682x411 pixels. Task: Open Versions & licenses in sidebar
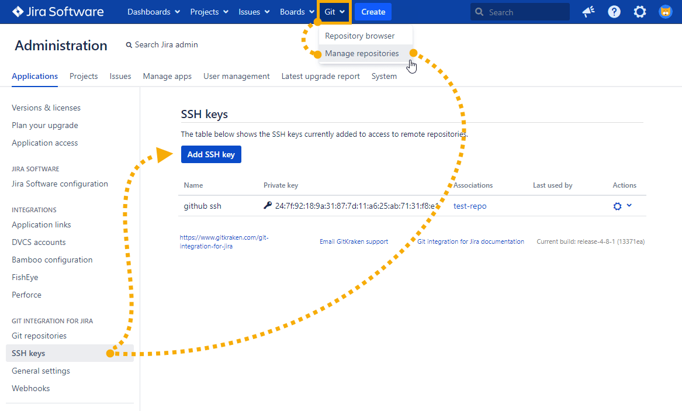pos(46,108)
